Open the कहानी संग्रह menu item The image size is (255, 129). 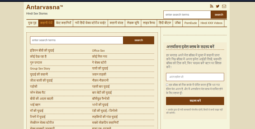coord(116,23)
